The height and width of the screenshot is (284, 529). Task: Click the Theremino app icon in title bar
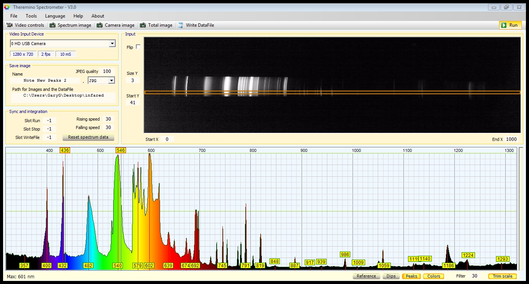(x=7, y=7)
